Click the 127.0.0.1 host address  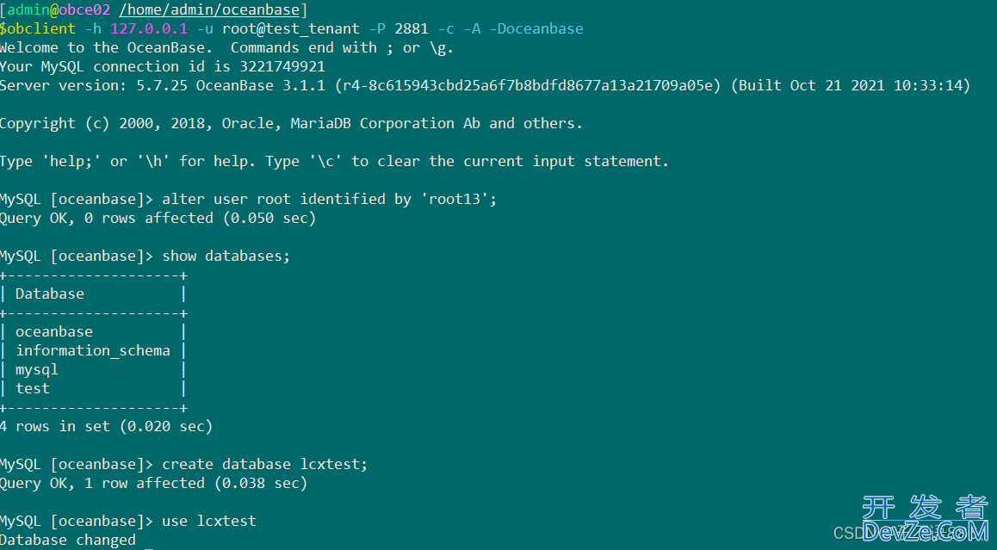(x=149, y=28)
